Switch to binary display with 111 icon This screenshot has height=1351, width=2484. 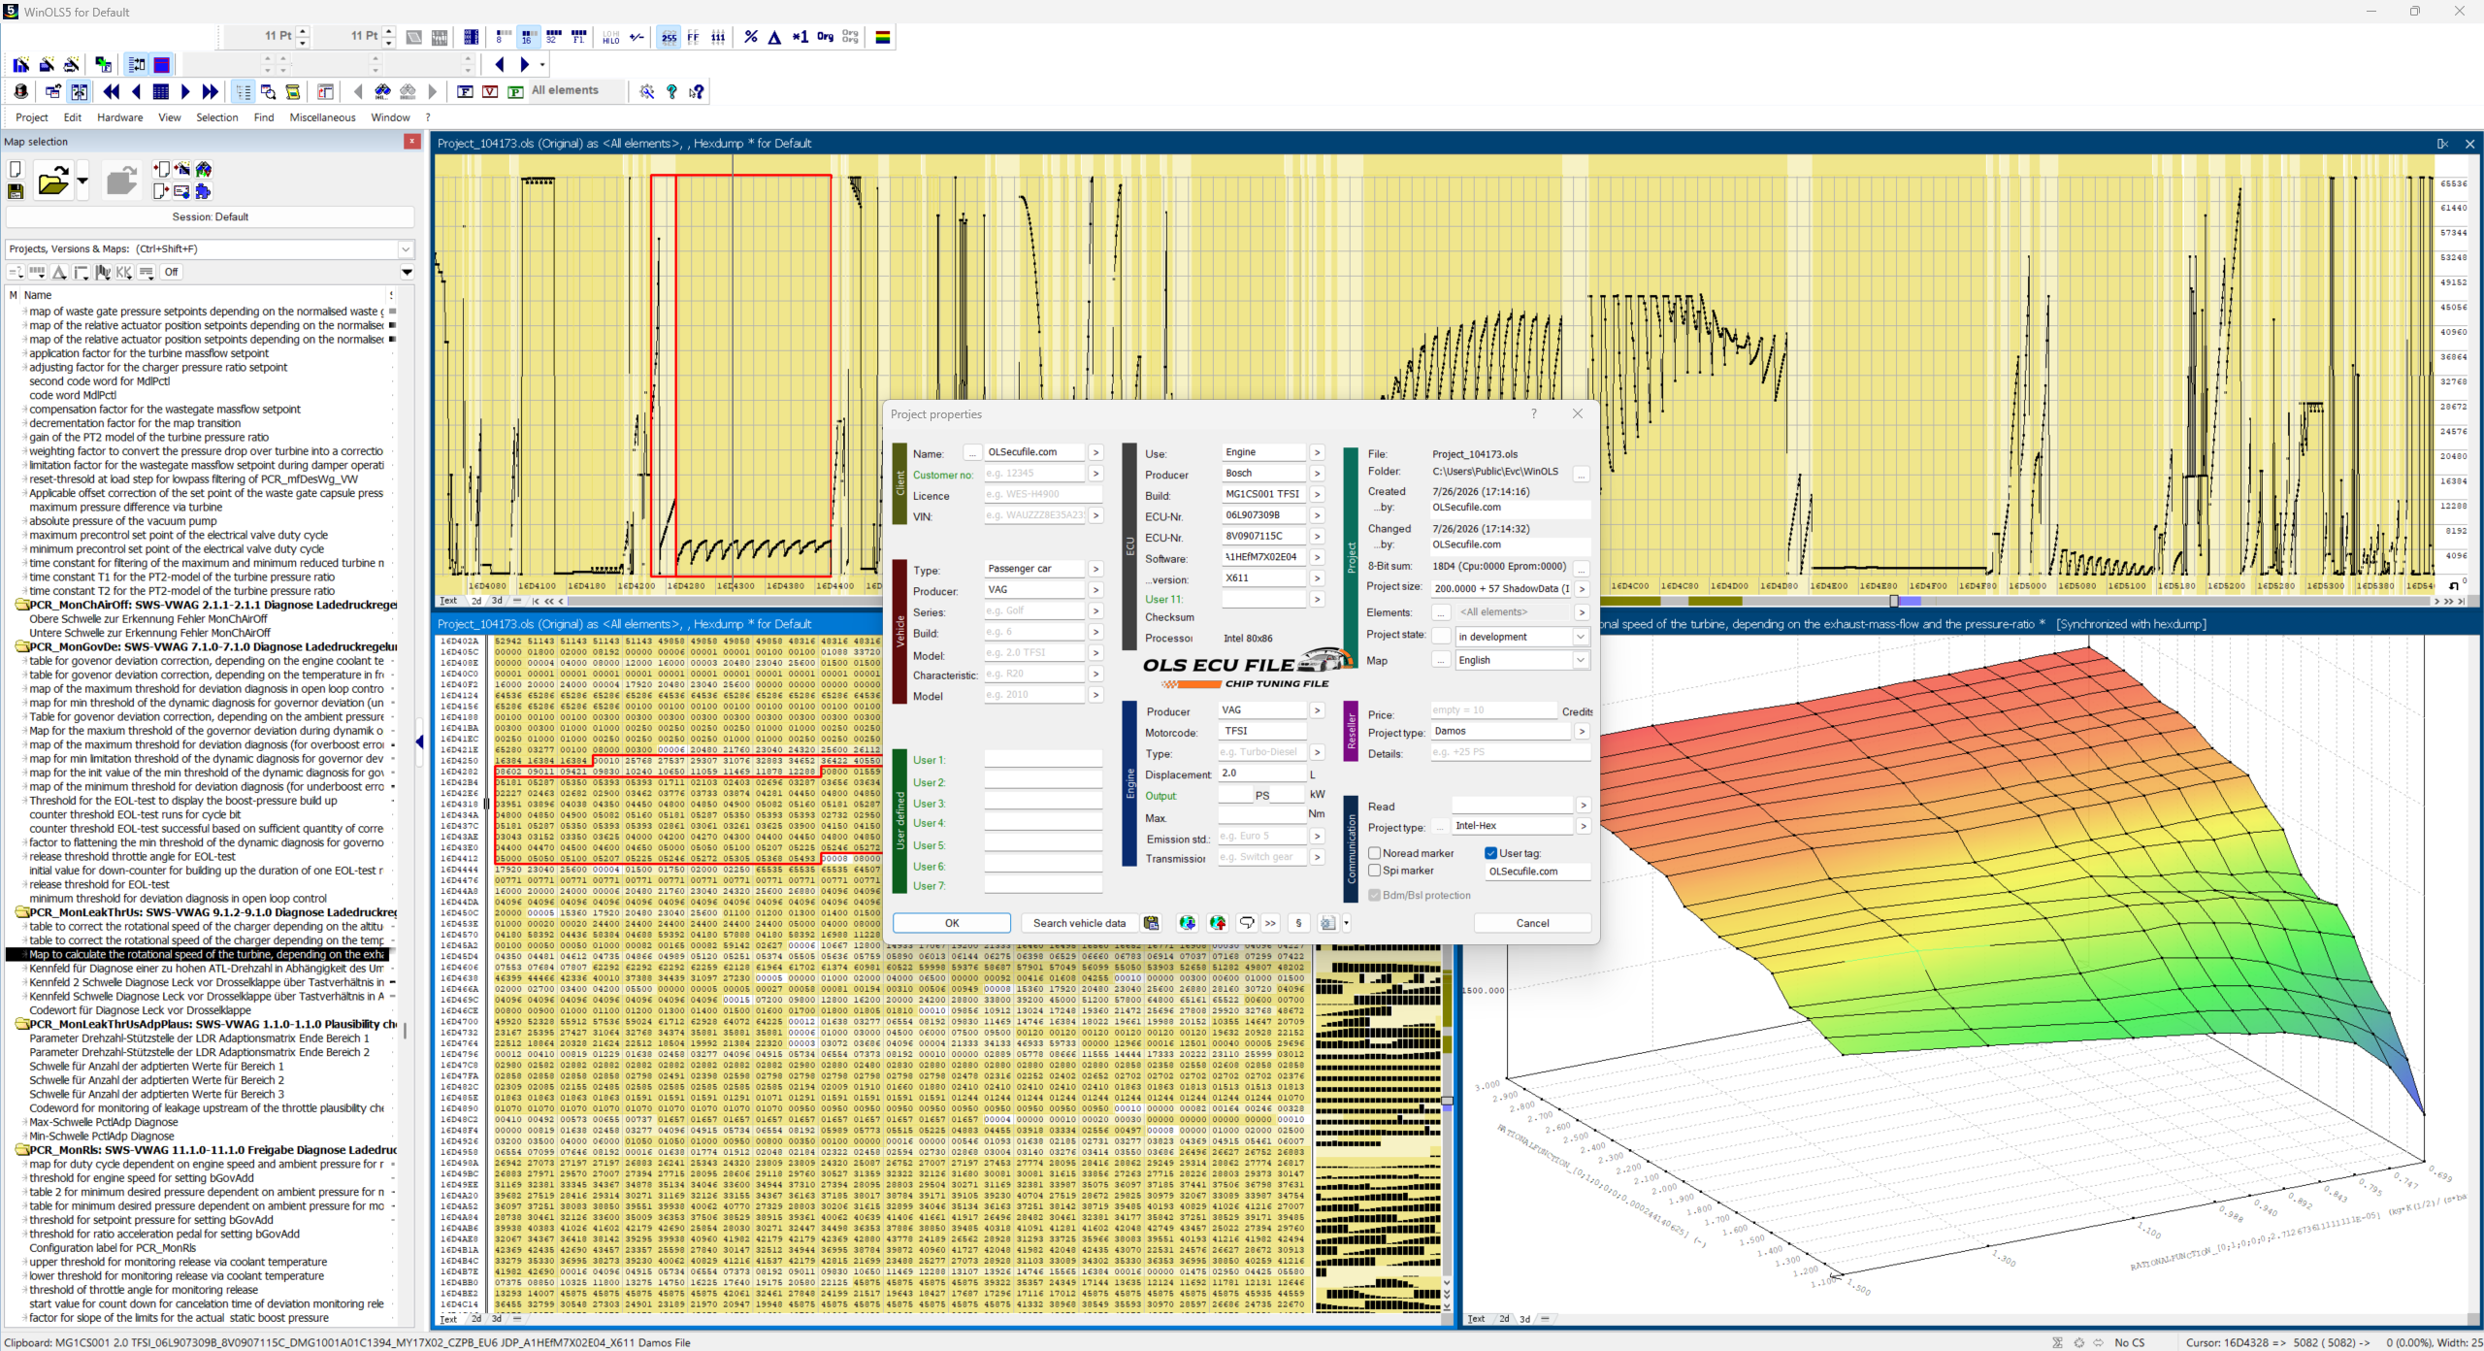click(x=718, y=37)
